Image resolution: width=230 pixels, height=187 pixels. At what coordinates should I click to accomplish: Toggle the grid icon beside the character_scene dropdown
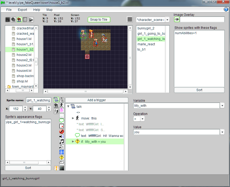point(130,20)
